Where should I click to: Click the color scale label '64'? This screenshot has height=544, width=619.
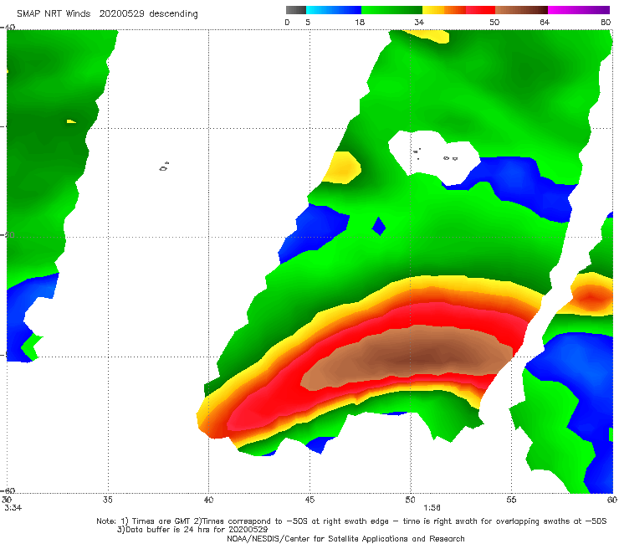coord(545,23)
